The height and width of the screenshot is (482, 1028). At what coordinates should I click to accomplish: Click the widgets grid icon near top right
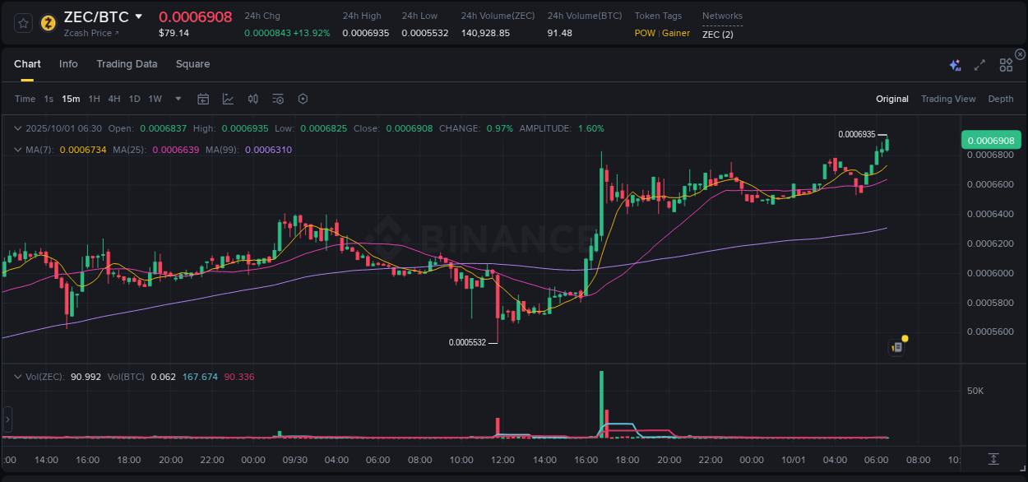pos(1006,63)
